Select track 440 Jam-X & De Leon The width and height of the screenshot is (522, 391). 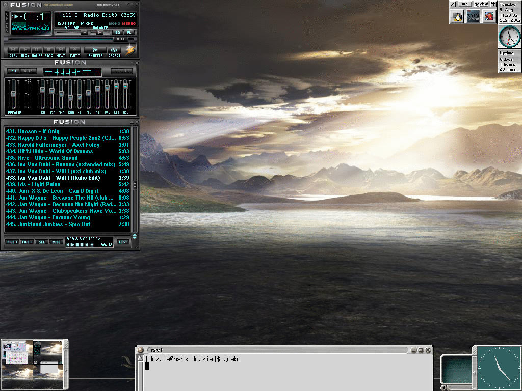click(68, 191)
